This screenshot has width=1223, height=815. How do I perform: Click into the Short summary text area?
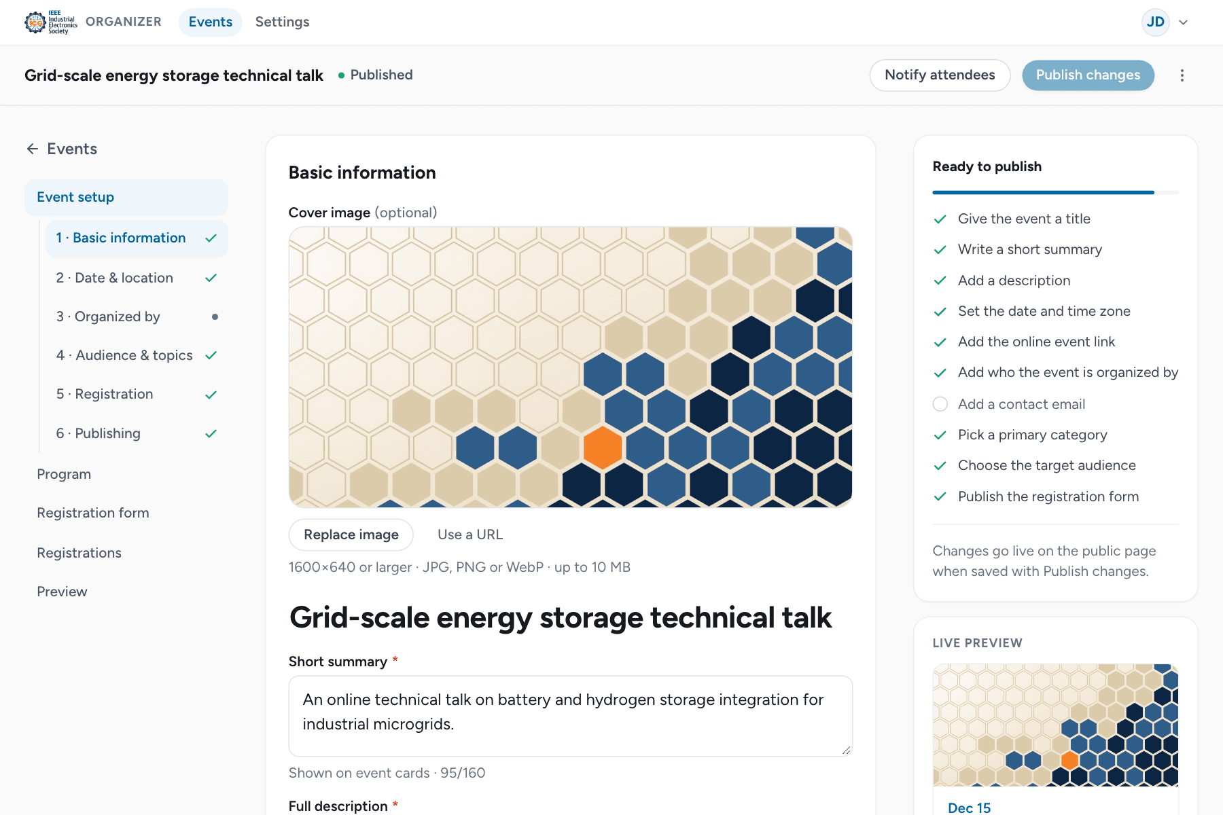pos(571,716)
